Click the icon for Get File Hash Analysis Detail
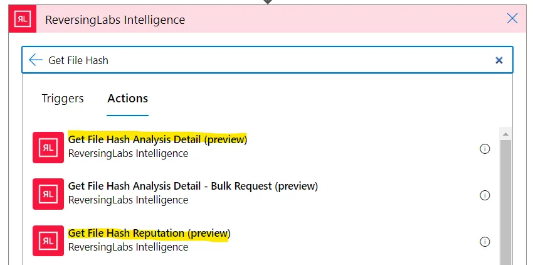The width and height of the screenshot is (533, 265). [x=48, y=147]
